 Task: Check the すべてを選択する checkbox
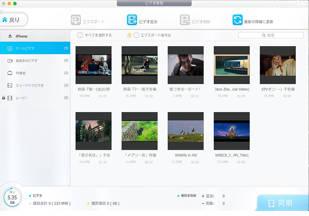point(80,35)
